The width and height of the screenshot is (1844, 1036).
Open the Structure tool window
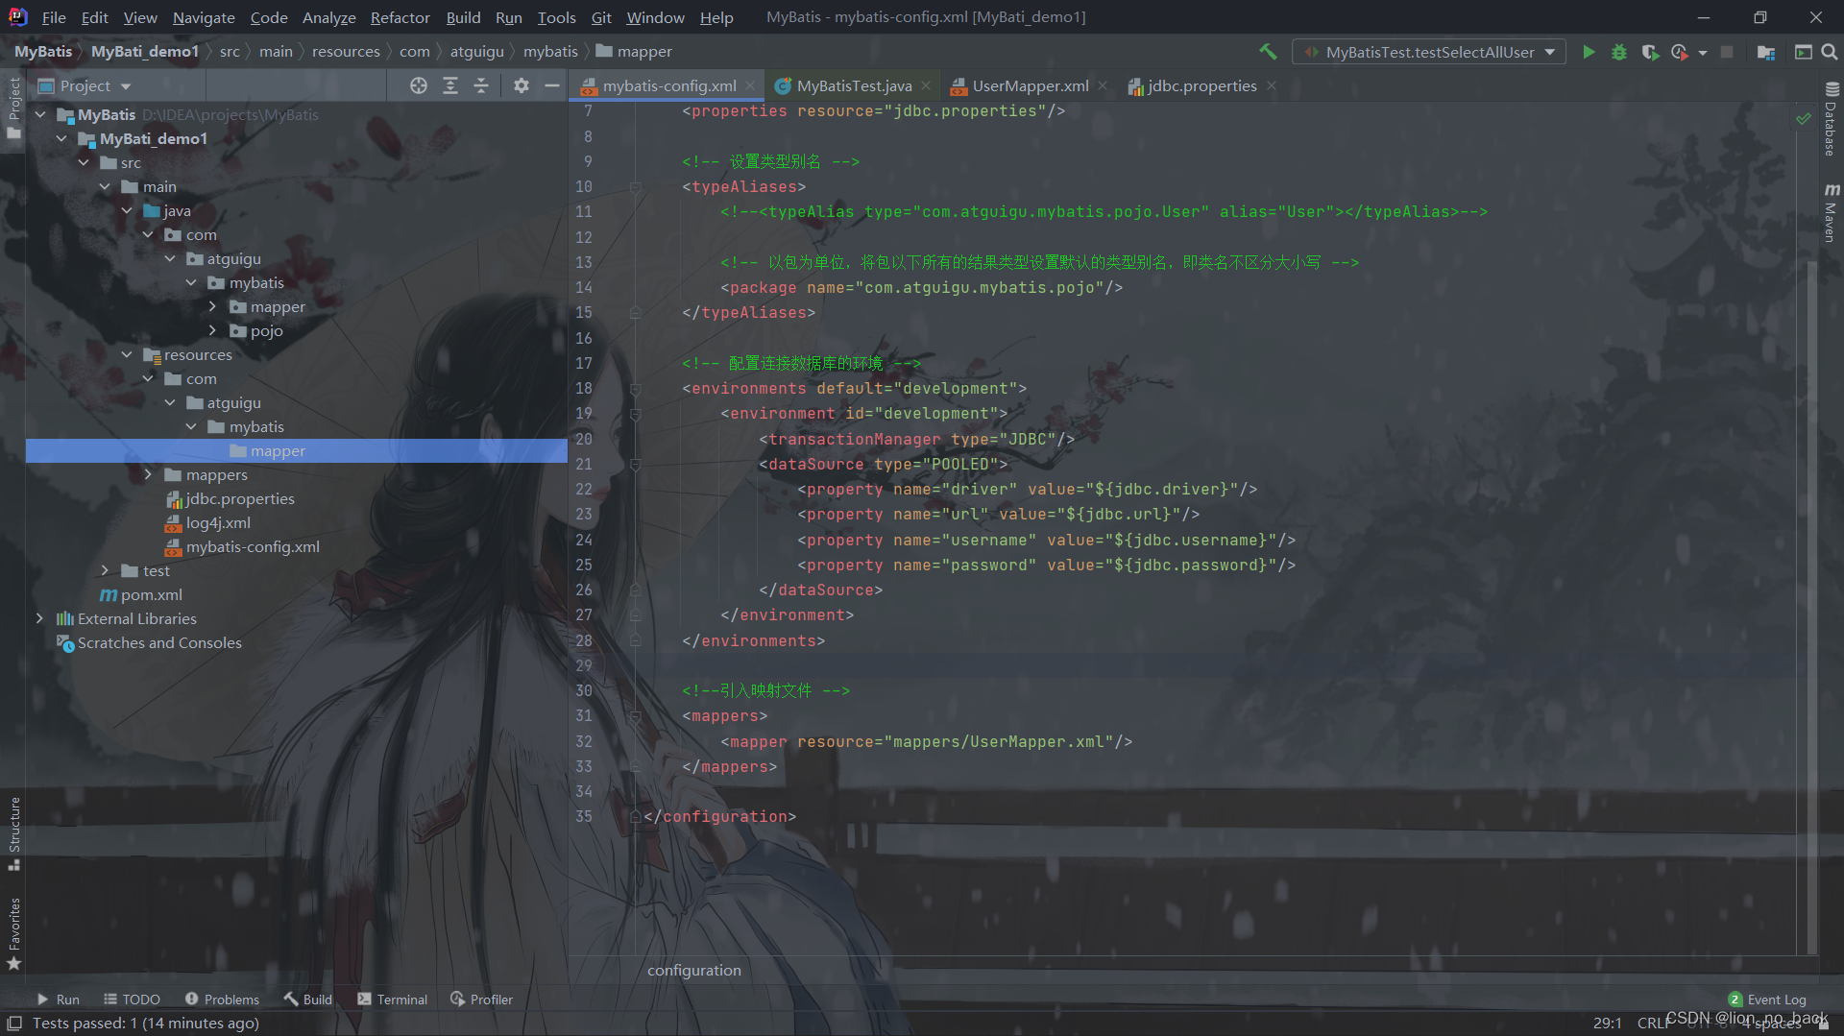click(13, 832)
